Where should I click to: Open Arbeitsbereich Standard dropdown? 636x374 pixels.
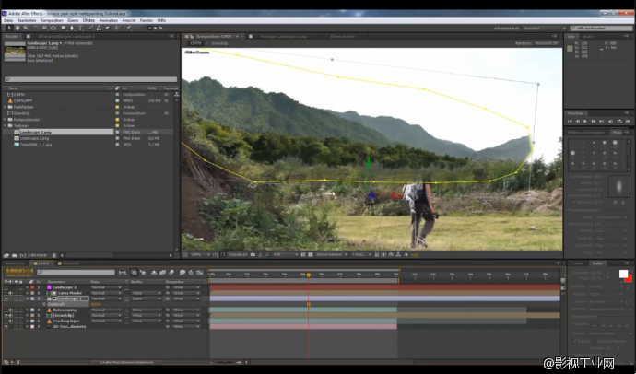[544, 29]
